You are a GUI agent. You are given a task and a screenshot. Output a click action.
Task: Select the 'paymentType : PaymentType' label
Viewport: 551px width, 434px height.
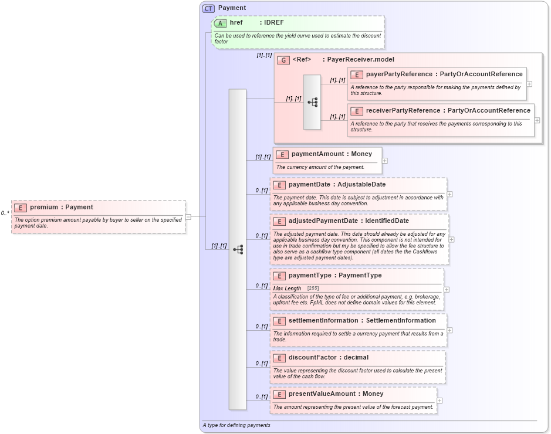click(x=335, y=275)
